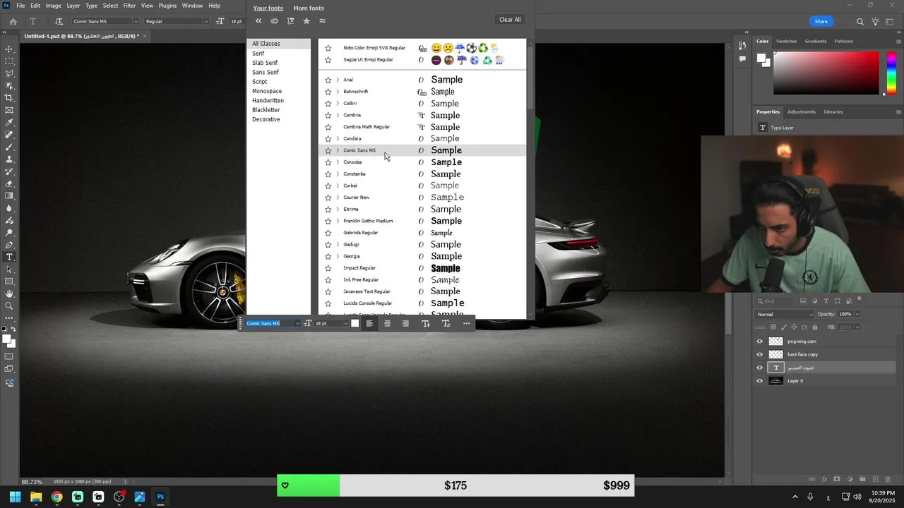Expand the Courier New font family chevron

[338, 198]
